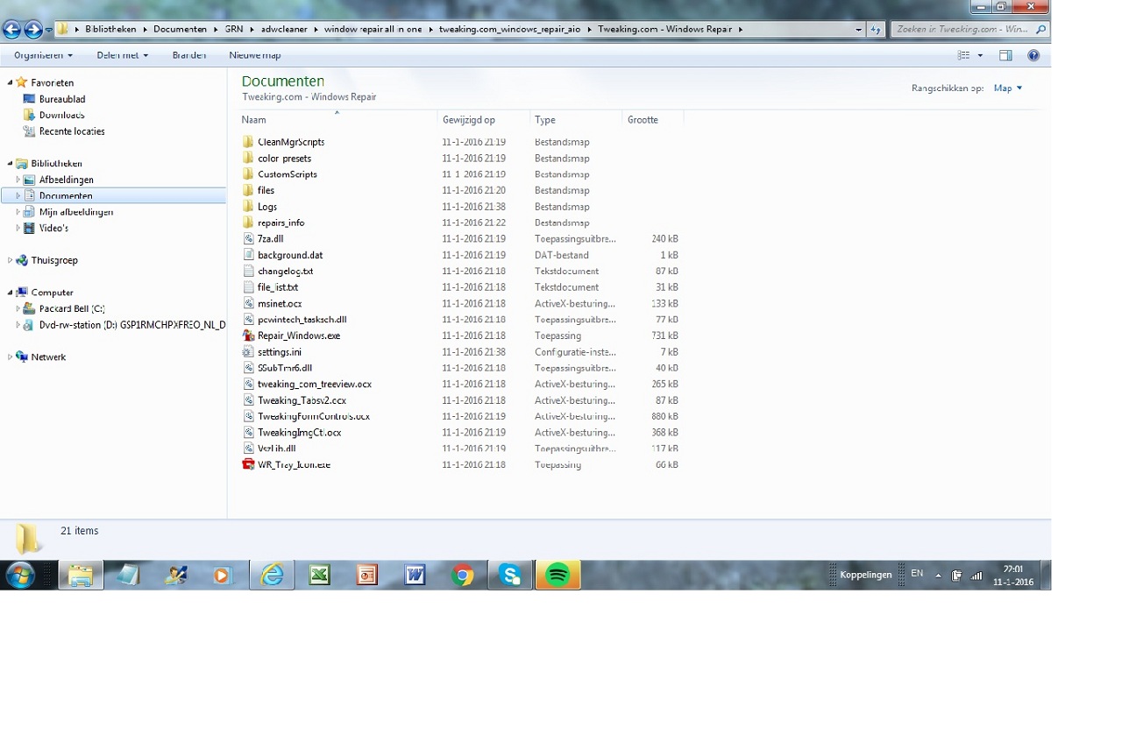Click the Back navigation arrow

[x=11, y=30]
